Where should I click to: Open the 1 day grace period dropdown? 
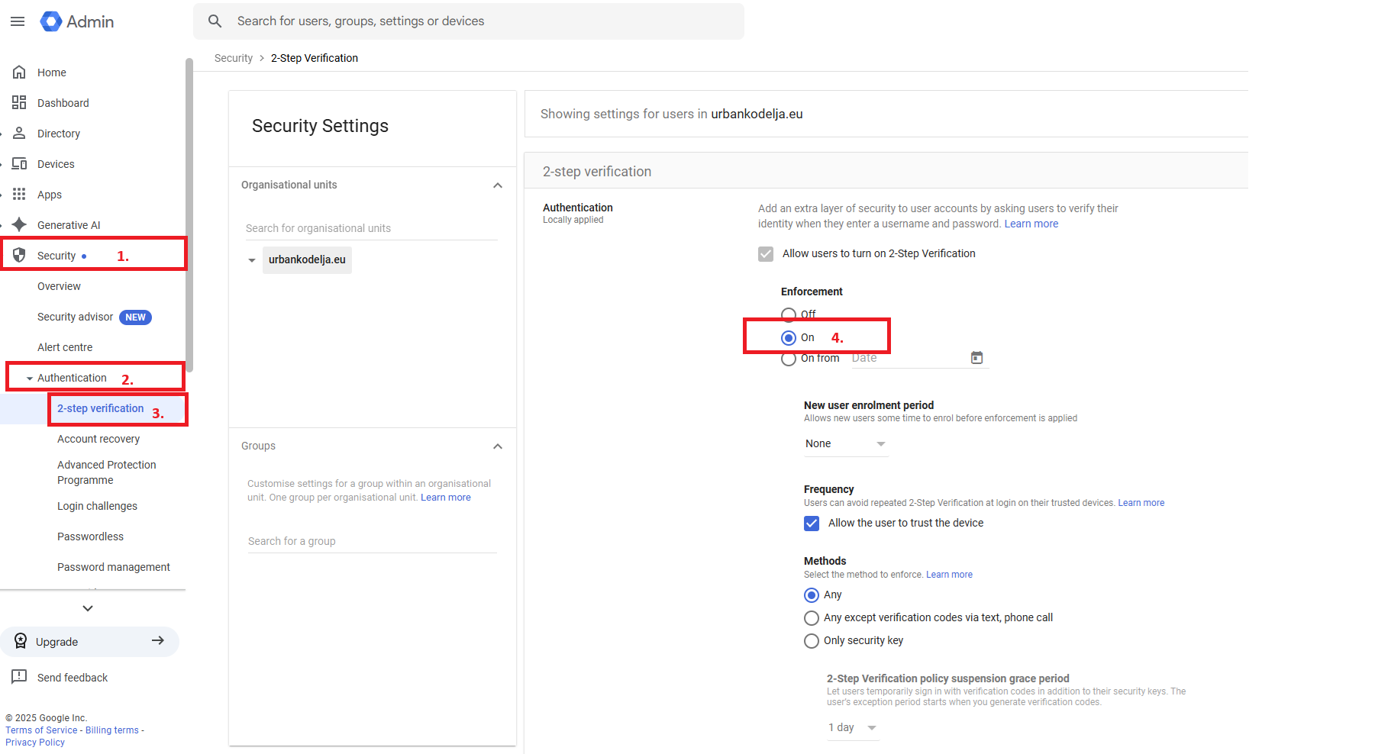pyautogui.click(x=853, y=728)
